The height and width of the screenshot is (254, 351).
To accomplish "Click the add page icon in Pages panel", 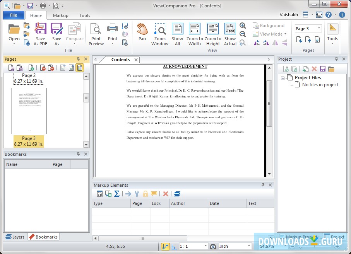I will point(31,68).
